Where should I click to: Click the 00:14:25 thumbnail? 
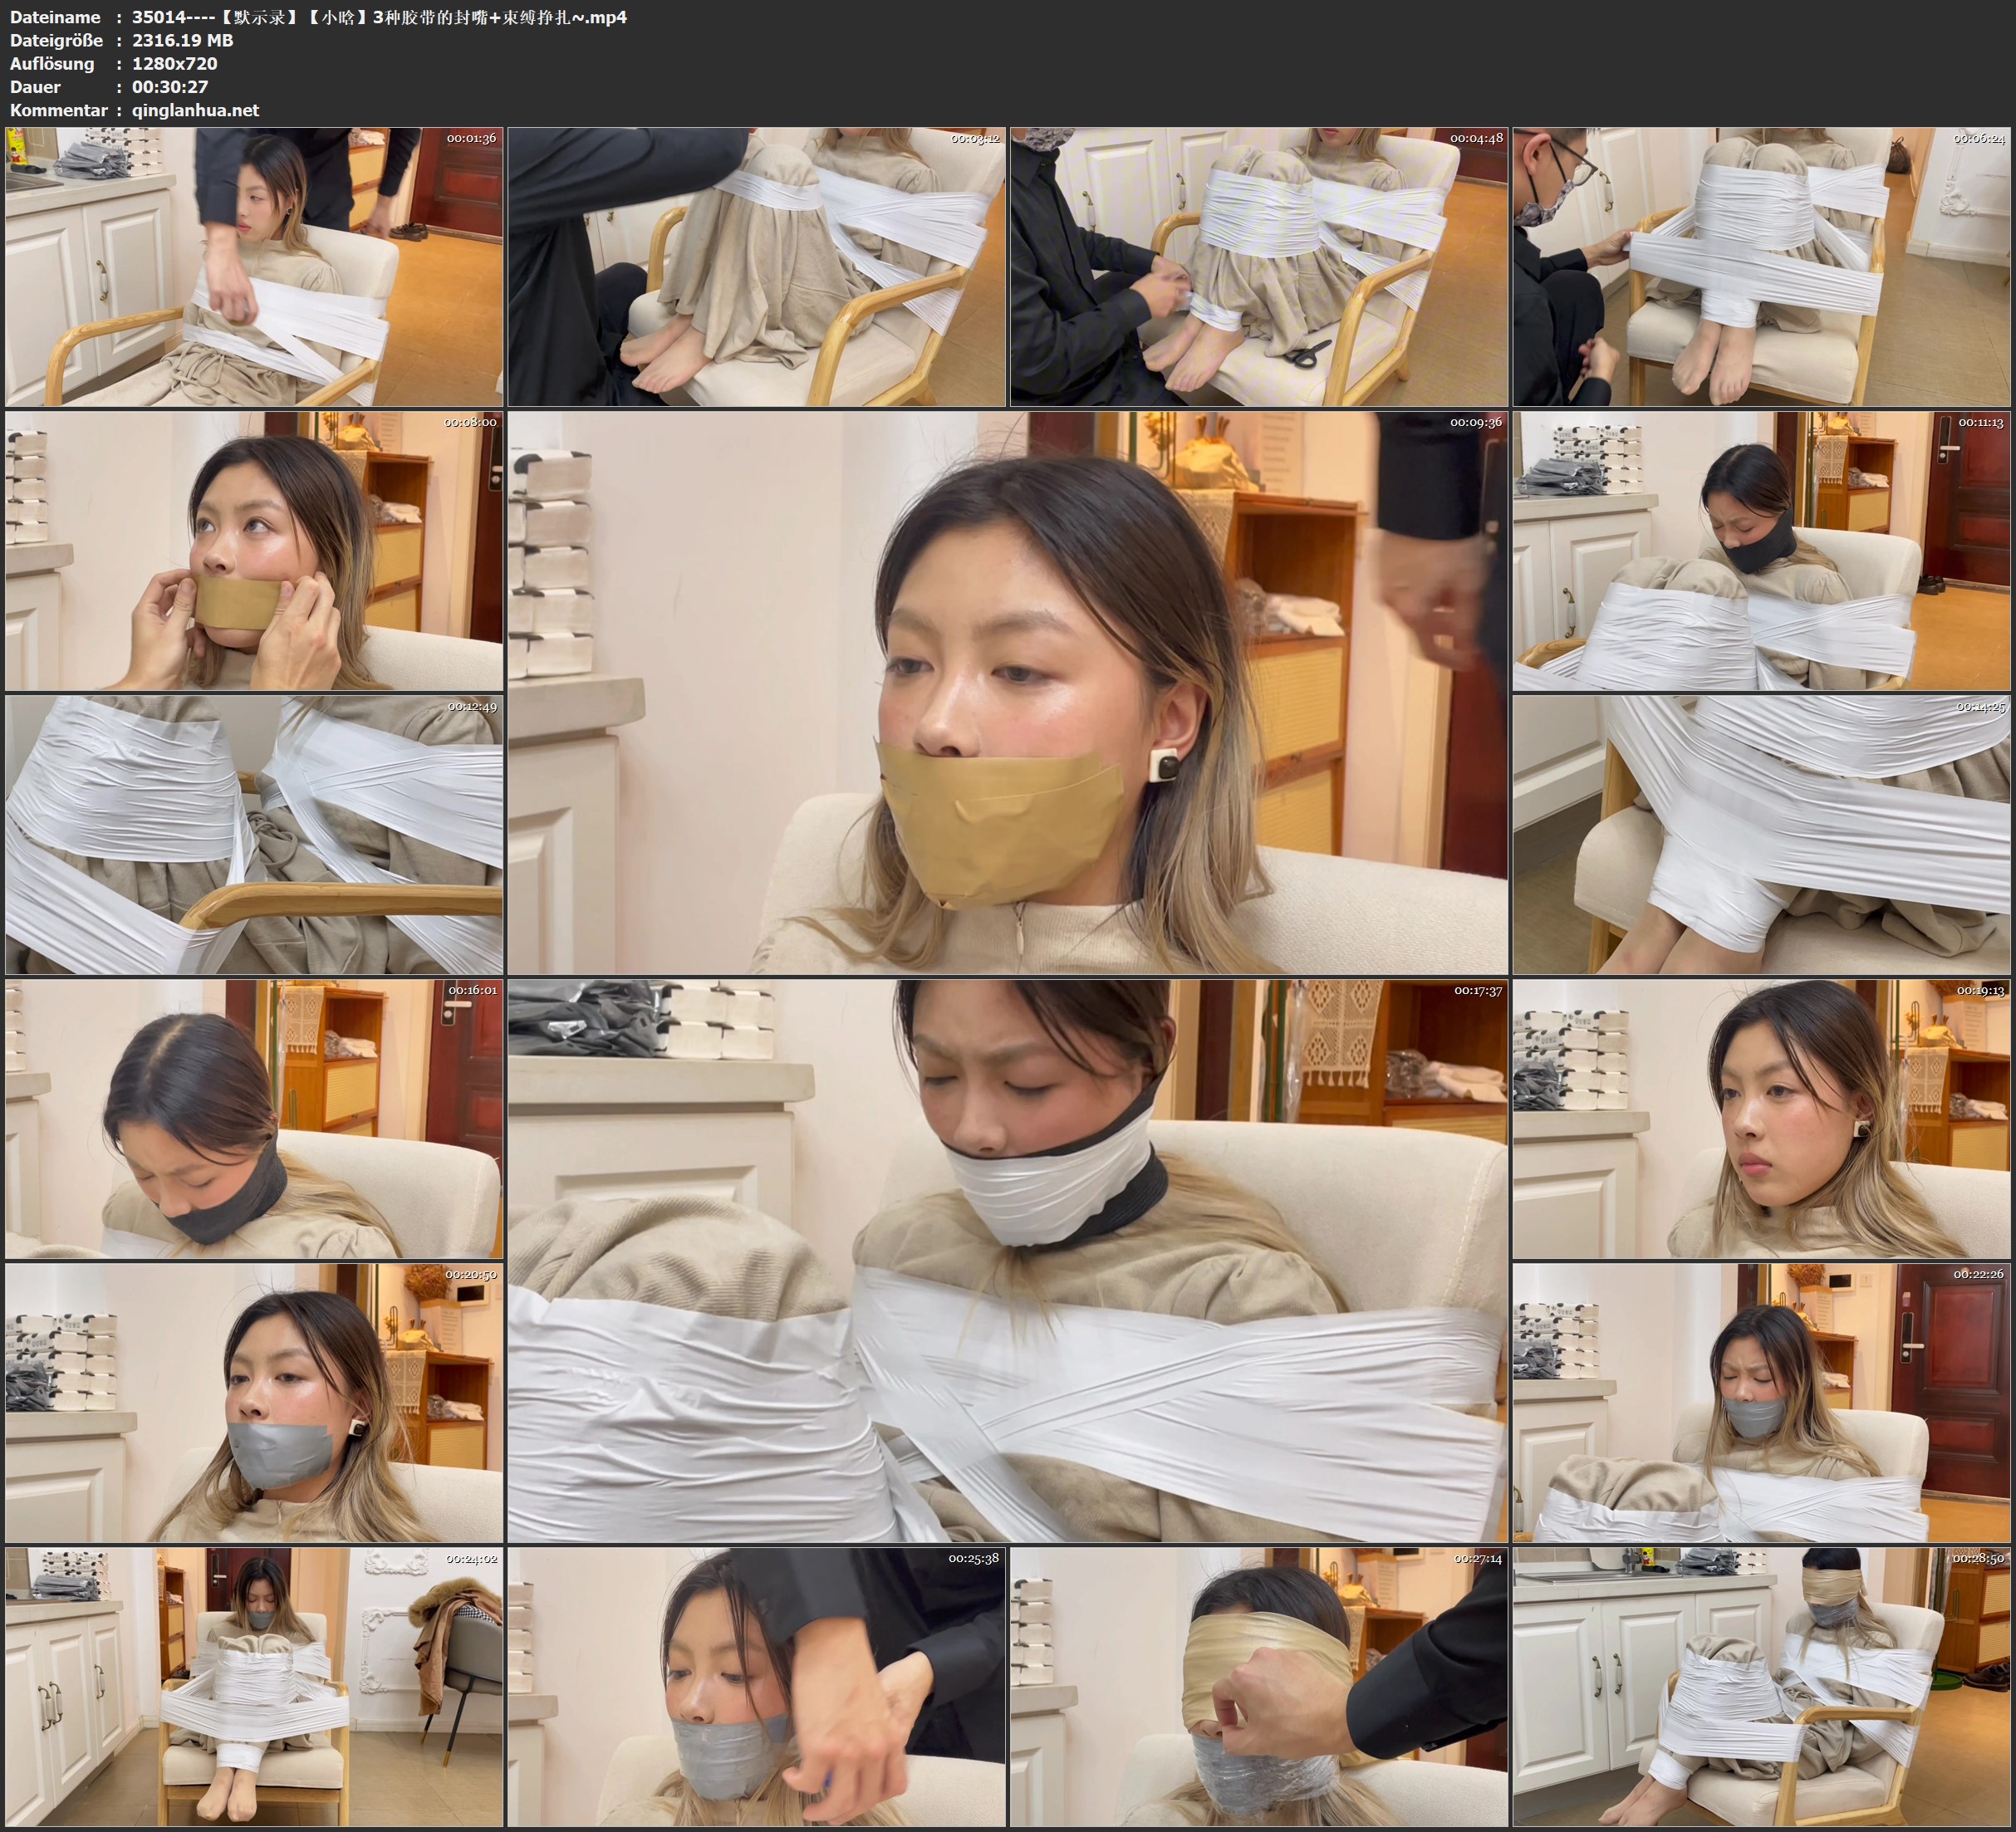click(1762, 835)
